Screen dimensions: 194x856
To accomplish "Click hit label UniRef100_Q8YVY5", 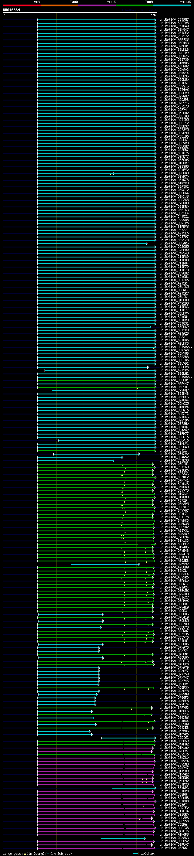I will pyautogui.click(x=174, y=490).
